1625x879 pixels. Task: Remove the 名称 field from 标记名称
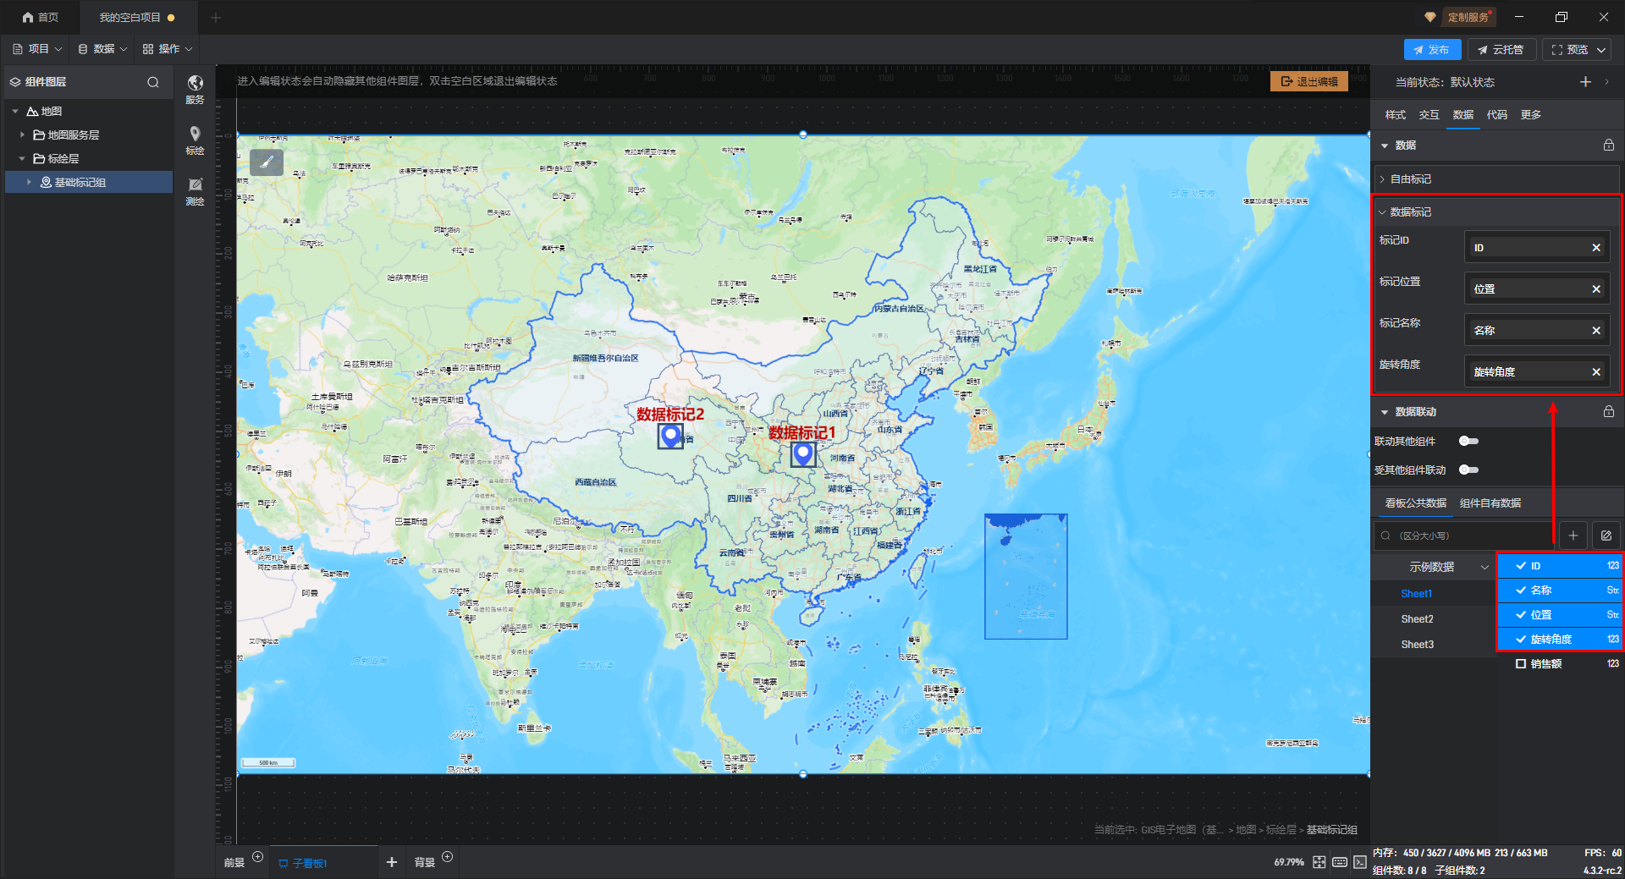[x=1596, y=331]
